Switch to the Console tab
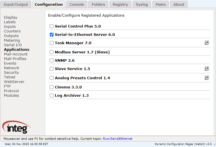216x147 pixels. tap(77, 4)
